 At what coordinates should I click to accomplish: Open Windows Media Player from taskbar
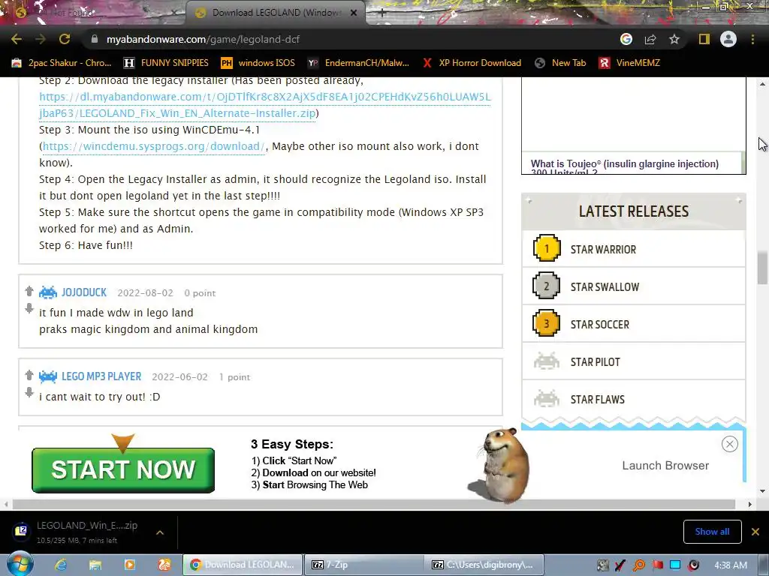click(130, 565)
